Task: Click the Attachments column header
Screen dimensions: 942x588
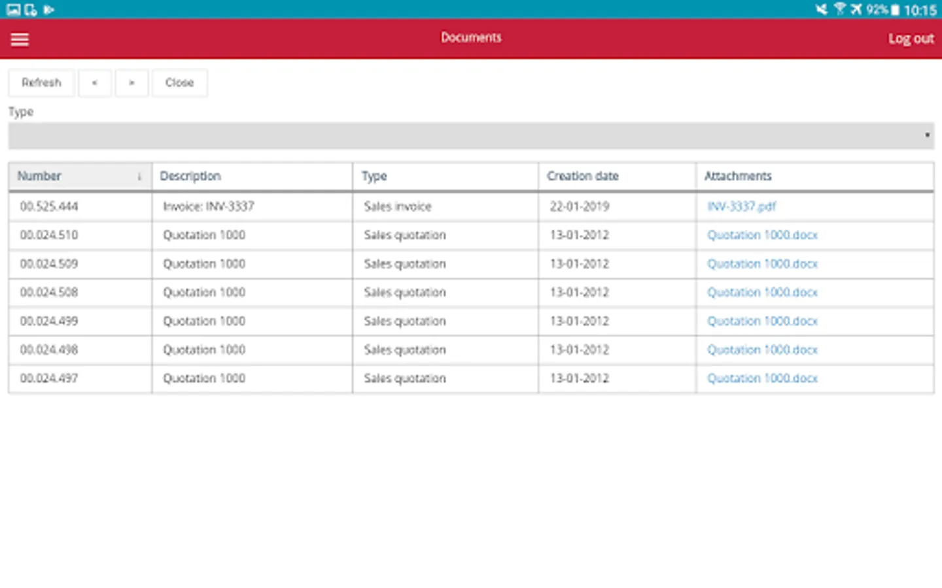Action: (738, 176)
